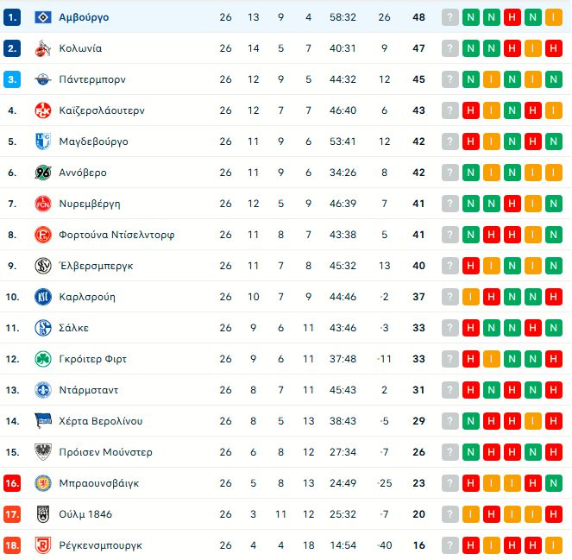Click the green N form badge in Καϊζερσλάουτερν row
Screen dimensions: 572x560
pos(512,110)
